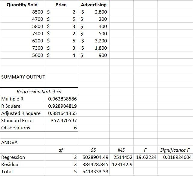193x176 pixels.
Task: Select the F statistic 19.62224
Action: 145,157
